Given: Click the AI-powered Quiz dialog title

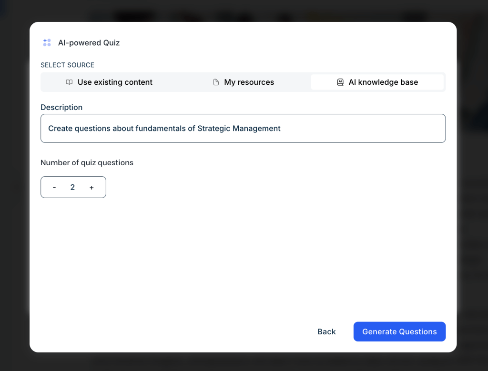Looking at the screenshot, I should (89, 43).
